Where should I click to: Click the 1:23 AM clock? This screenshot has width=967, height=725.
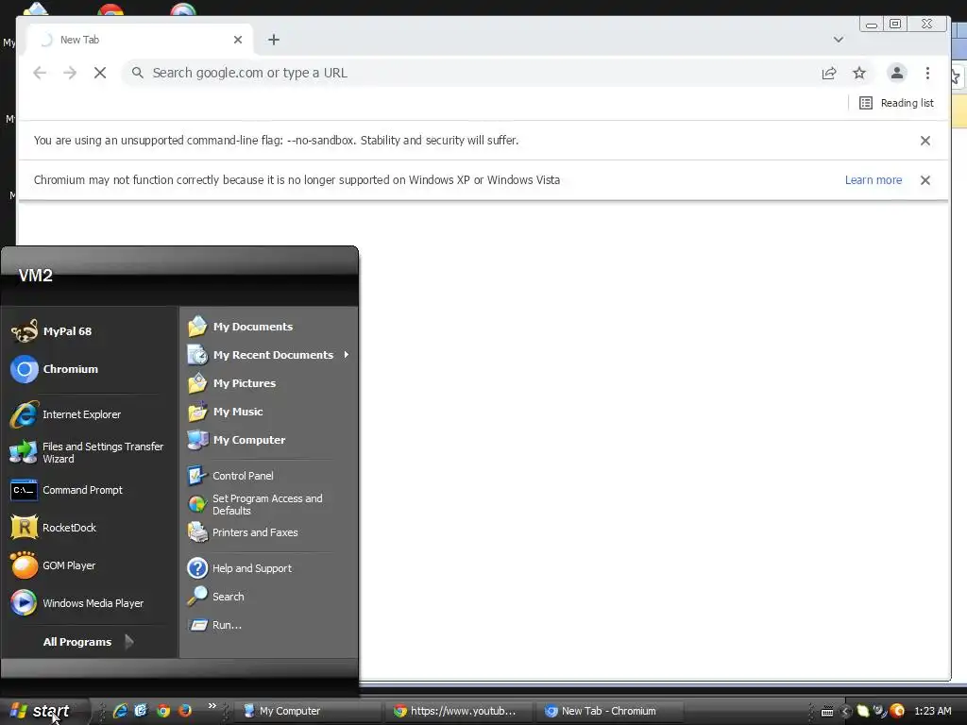[x=932, y=711]
